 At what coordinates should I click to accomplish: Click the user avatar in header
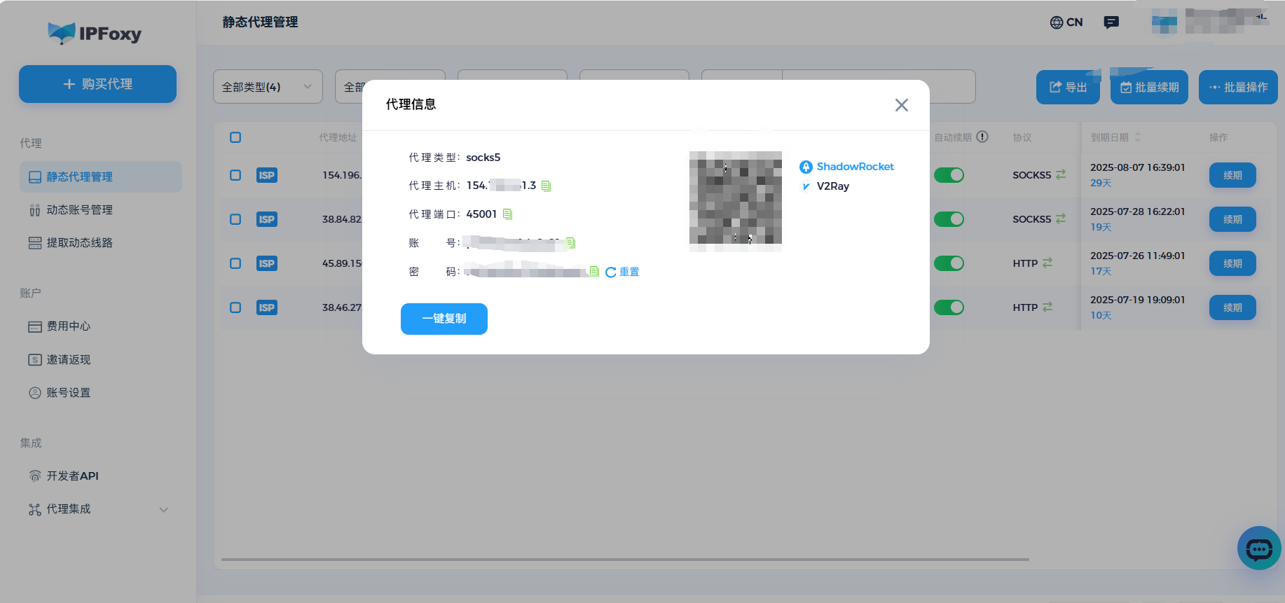(1164, 22)
